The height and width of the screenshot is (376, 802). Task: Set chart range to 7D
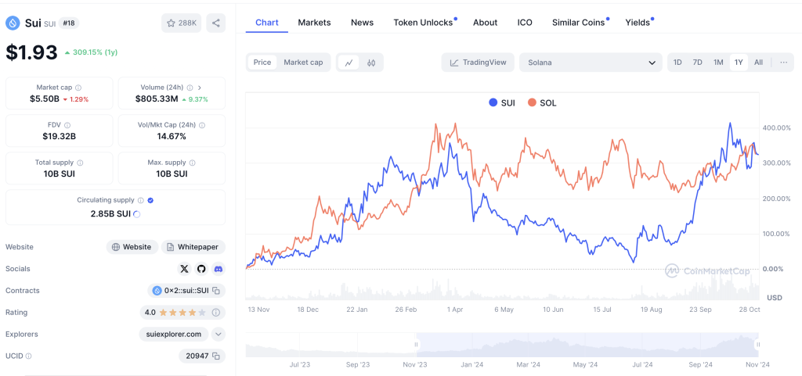click(x=698, y=63)
